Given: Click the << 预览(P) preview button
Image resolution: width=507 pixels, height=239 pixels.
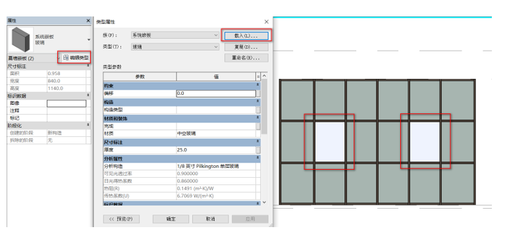Looking at the screenshot, I should click(121, 219).
